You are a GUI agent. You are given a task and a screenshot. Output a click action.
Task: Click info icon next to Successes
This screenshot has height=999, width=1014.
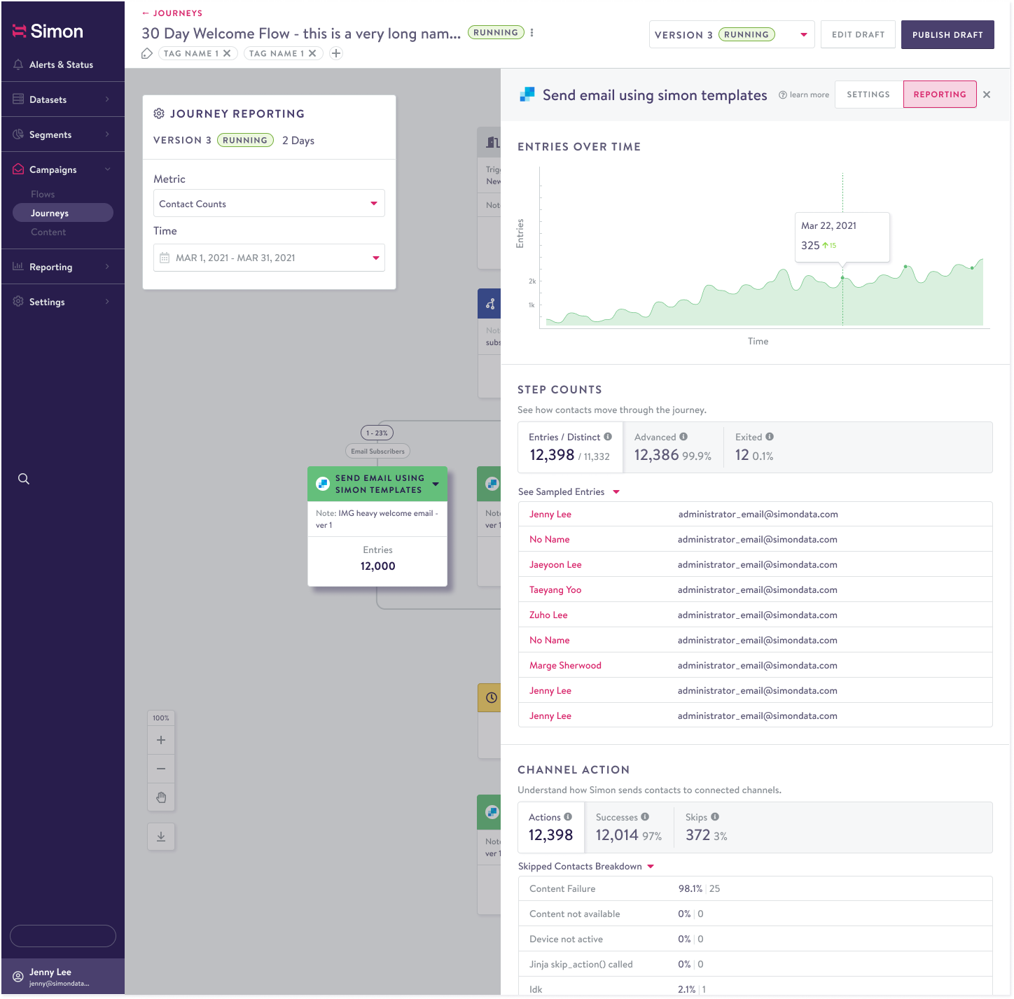pyautogui.click(x=645, y=816)
